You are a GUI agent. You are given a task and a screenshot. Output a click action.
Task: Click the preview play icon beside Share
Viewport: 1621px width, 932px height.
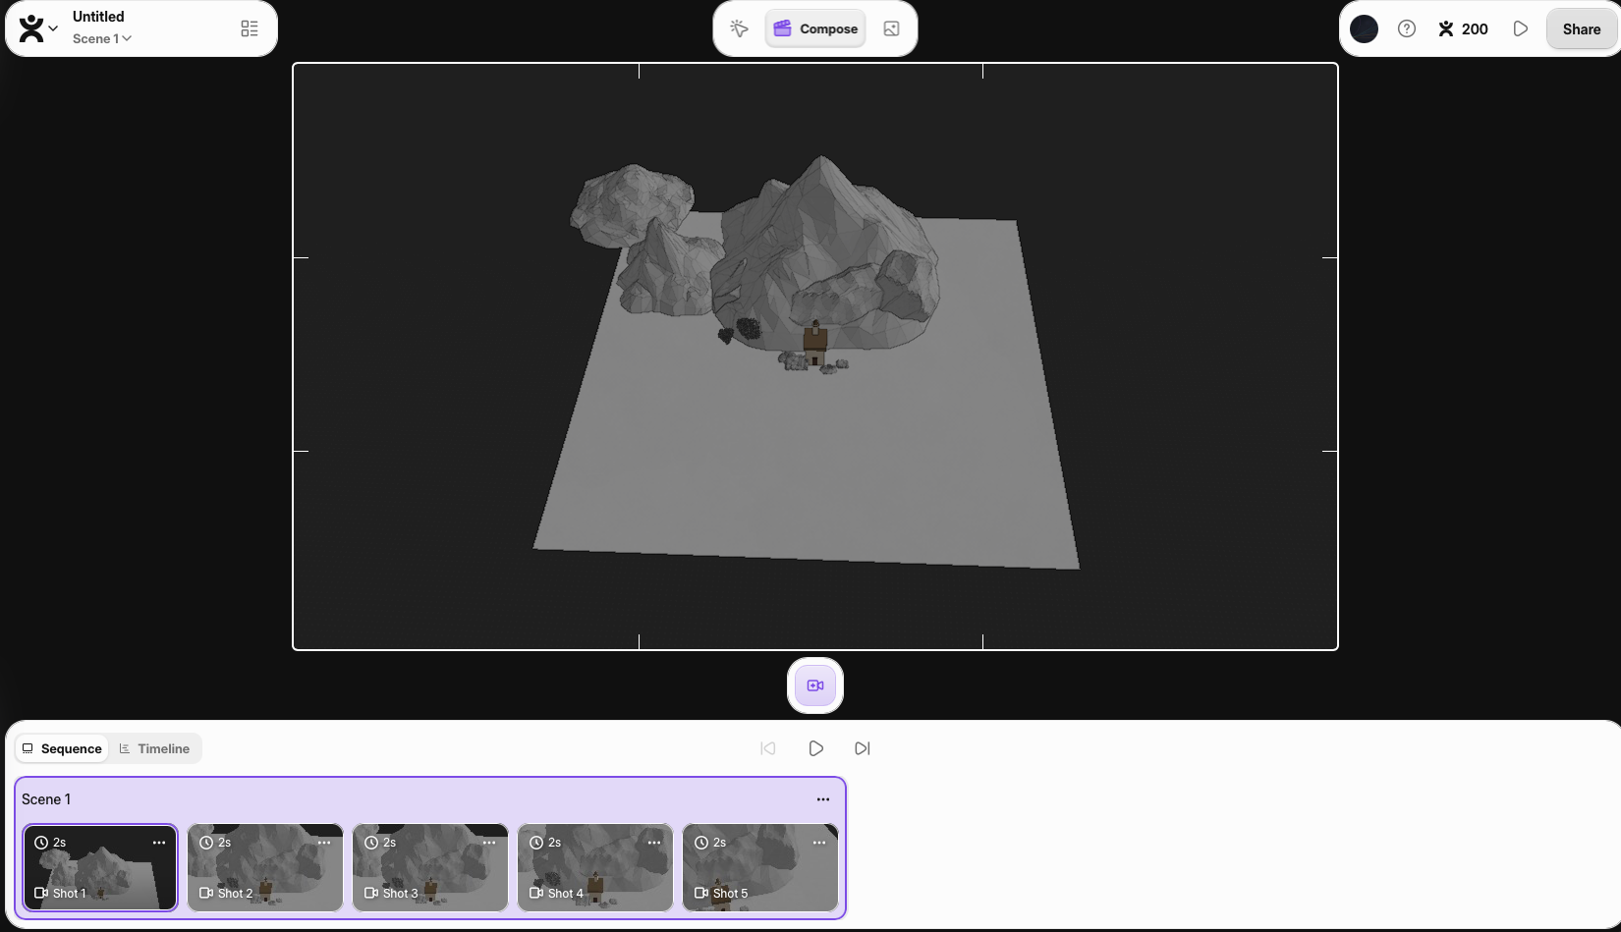tap(1520, 28)
